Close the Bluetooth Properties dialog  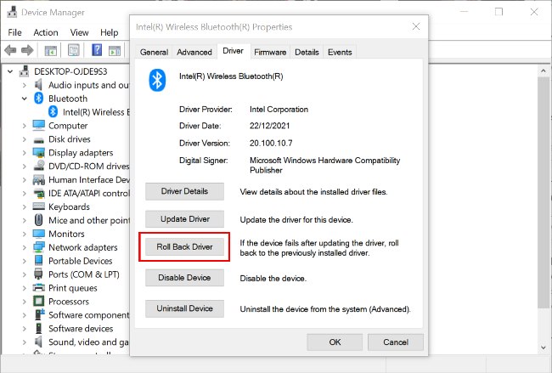point(416,26)
